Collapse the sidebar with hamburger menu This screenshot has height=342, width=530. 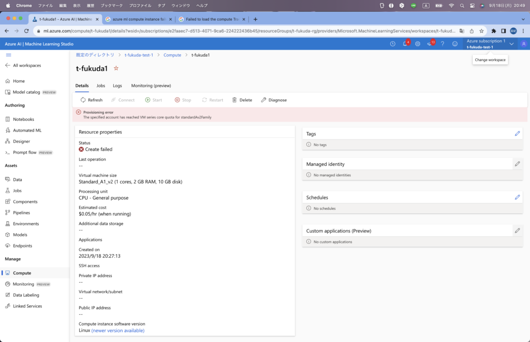[x=8, y=55]
